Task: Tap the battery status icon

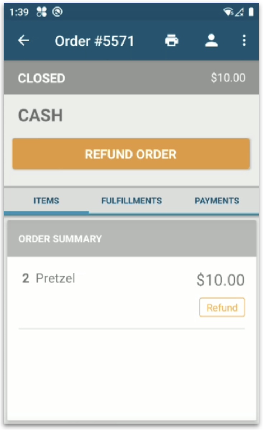Action: tap(251, 12)
